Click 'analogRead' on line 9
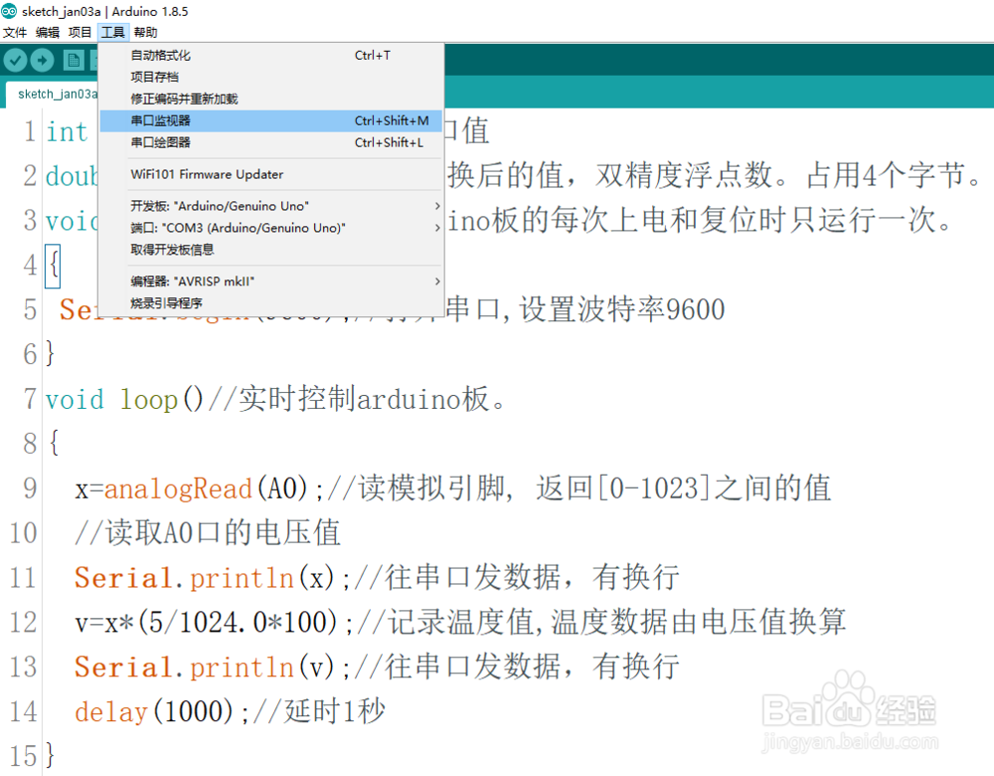Screen dimensions: 994x776 (x=178, y=488)
